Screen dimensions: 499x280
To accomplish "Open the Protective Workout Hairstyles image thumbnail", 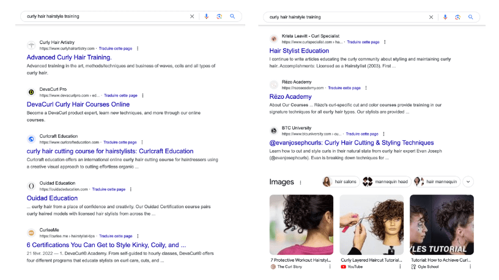I will 301,224.
